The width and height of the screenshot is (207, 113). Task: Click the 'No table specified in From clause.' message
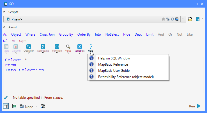pyautogui.click(x=38, y=98)
